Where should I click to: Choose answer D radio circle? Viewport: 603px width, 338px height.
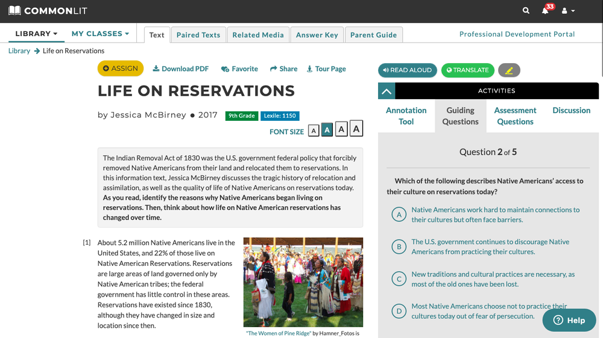point(399,311)
